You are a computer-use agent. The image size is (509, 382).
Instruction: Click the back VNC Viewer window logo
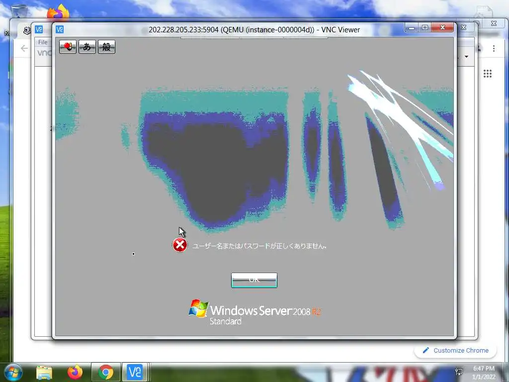click(39, 29)
